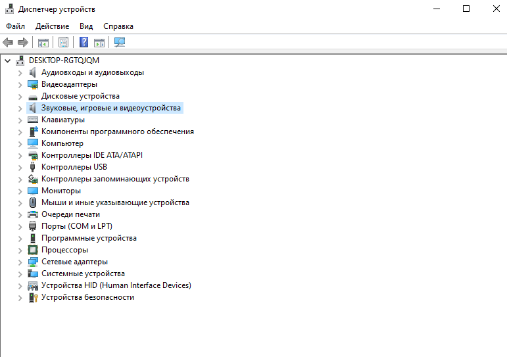
Task: Scan for hardware changes monitor icon
Action: (x=120, y=42)
